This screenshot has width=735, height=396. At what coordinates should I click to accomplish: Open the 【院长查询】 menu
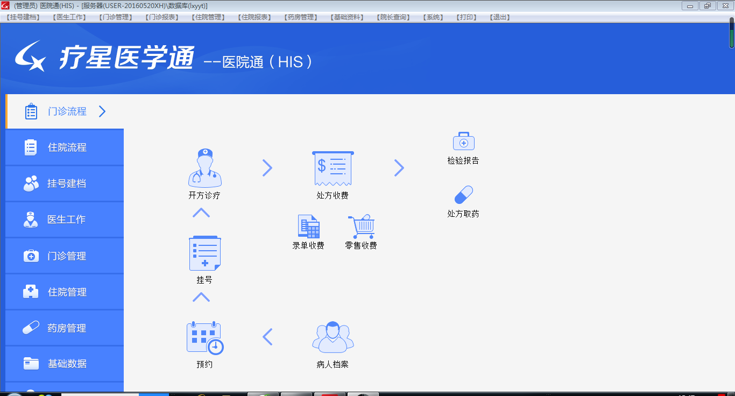[x=394, y=17]
